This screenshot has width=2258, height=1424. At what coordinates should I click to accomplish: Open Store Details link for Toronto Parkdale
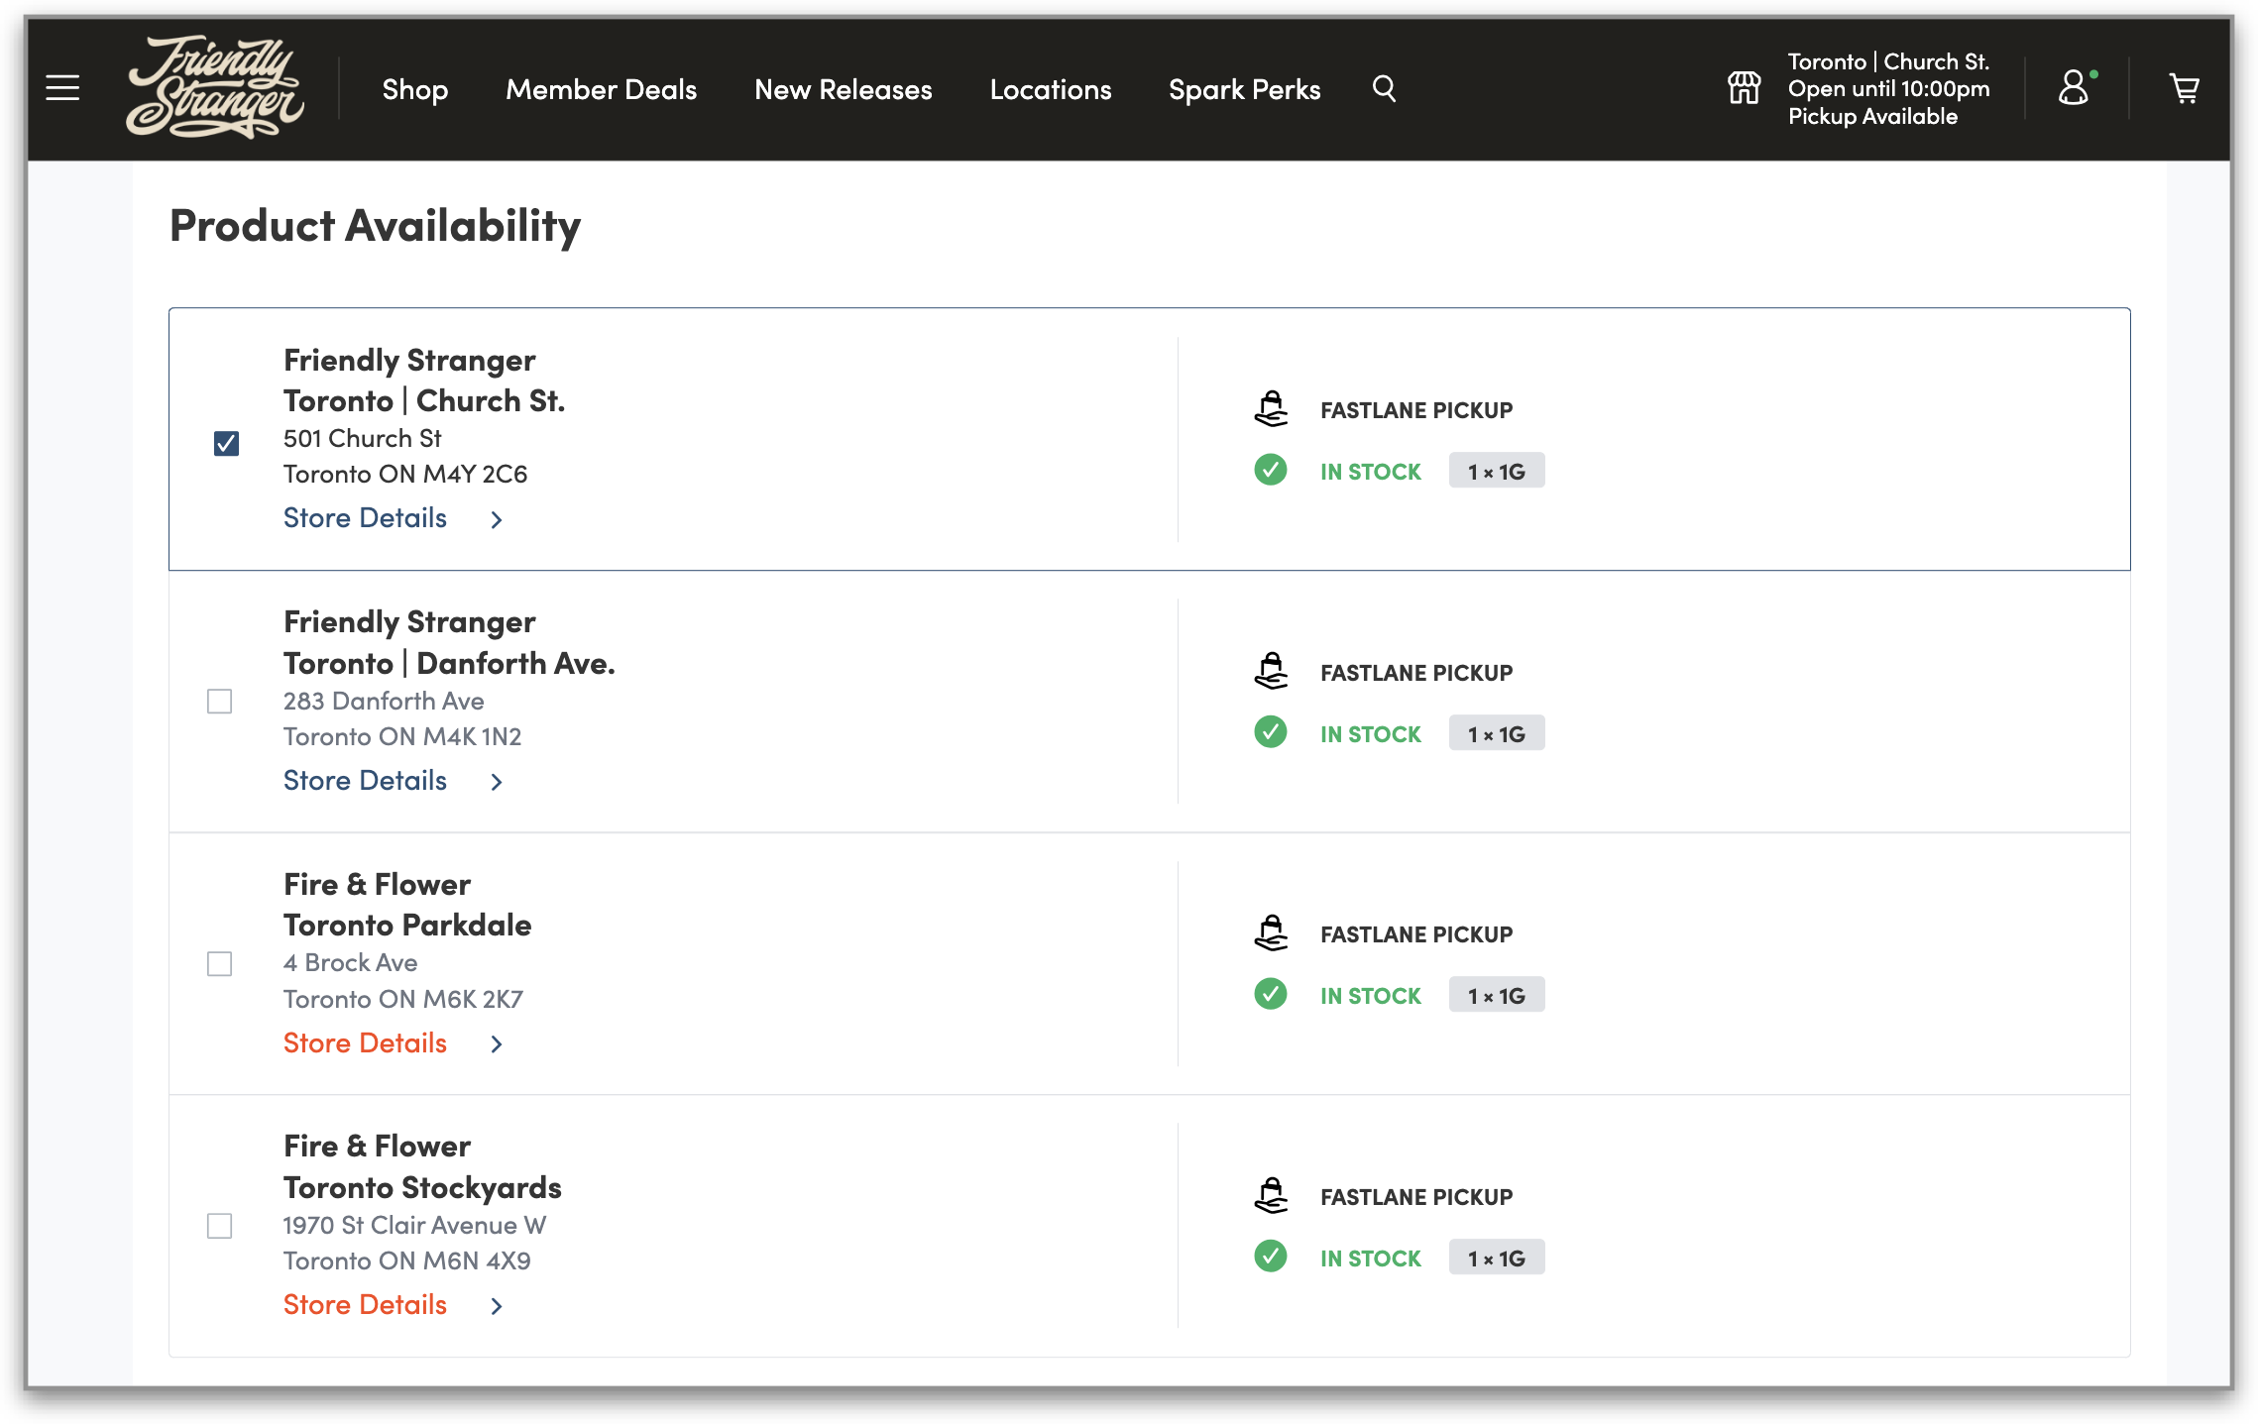click(365, 1043)
